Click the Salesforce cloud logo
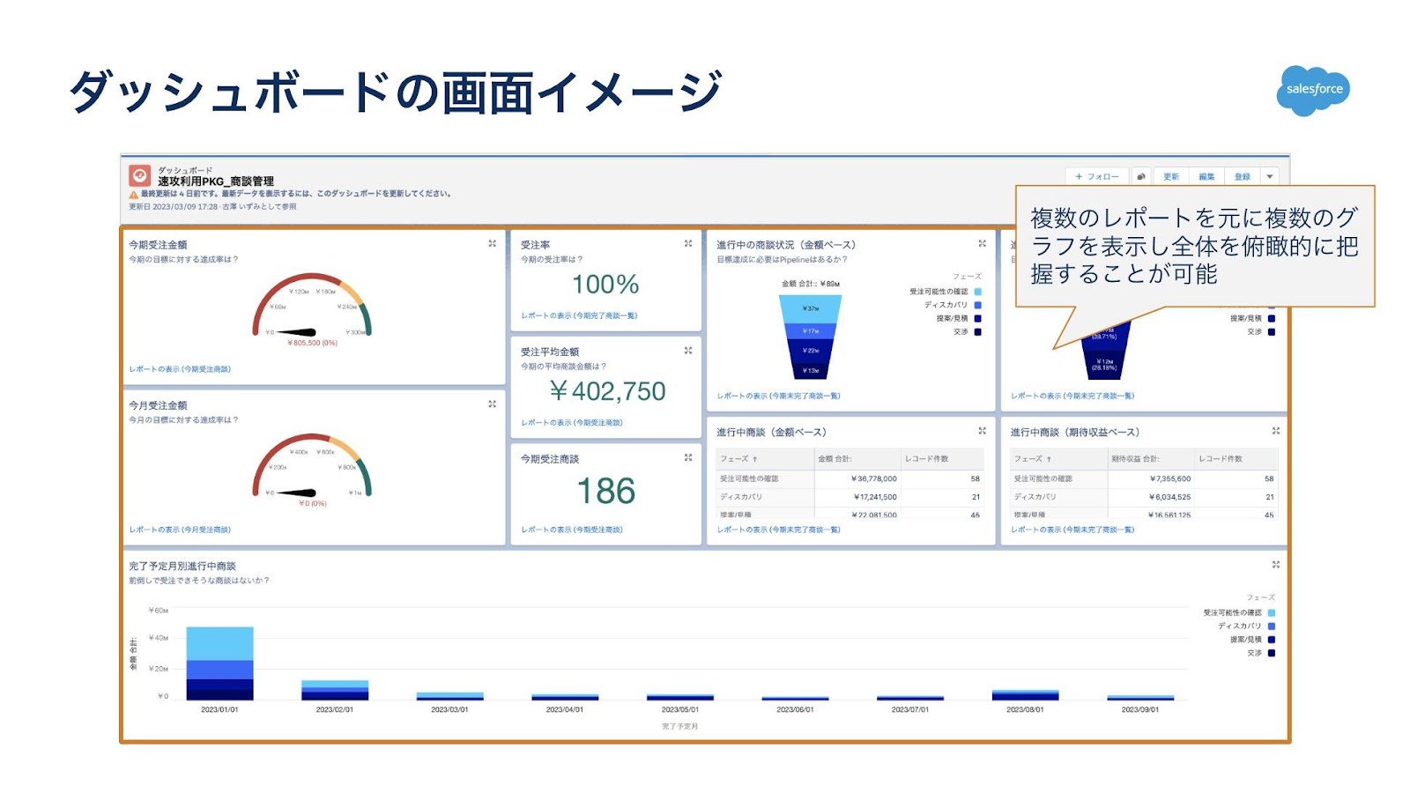This screenshot has height=793, width=1410. (1313, 90)
